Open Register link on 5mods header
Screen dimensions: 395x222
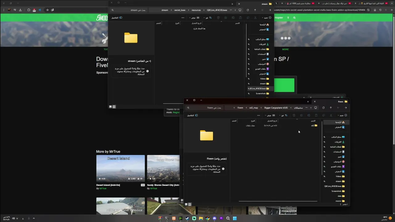click(279, 18)
